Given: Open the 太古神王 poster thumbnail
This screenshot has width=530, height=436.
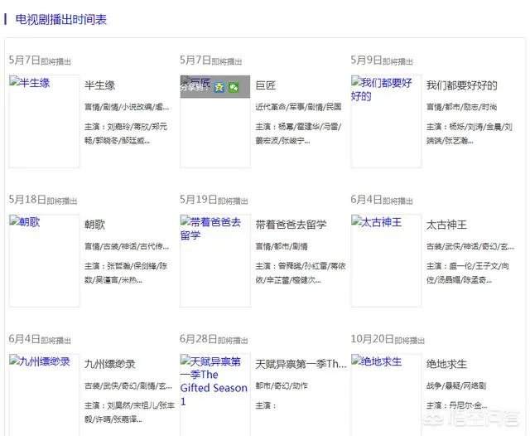Looking at the screenshot, I should coord(386,261).
